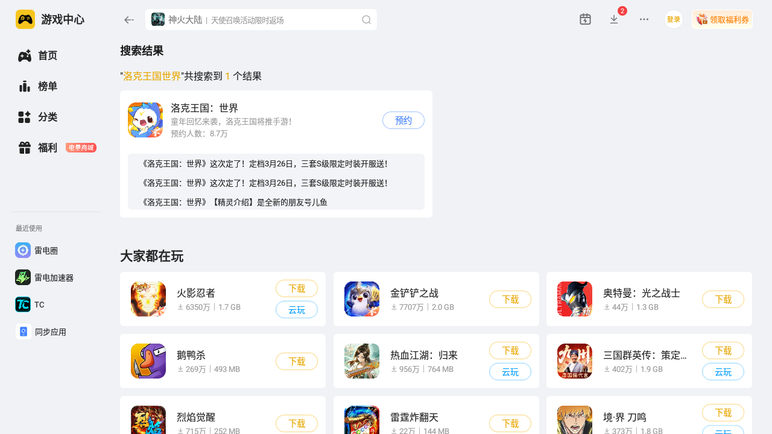Open the TC app icon

click(x=23, y=304)
